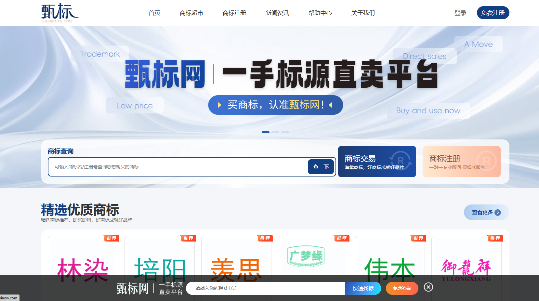Click the 甄标 logo in the header
The image size is (539, 301).
[60, 13]
